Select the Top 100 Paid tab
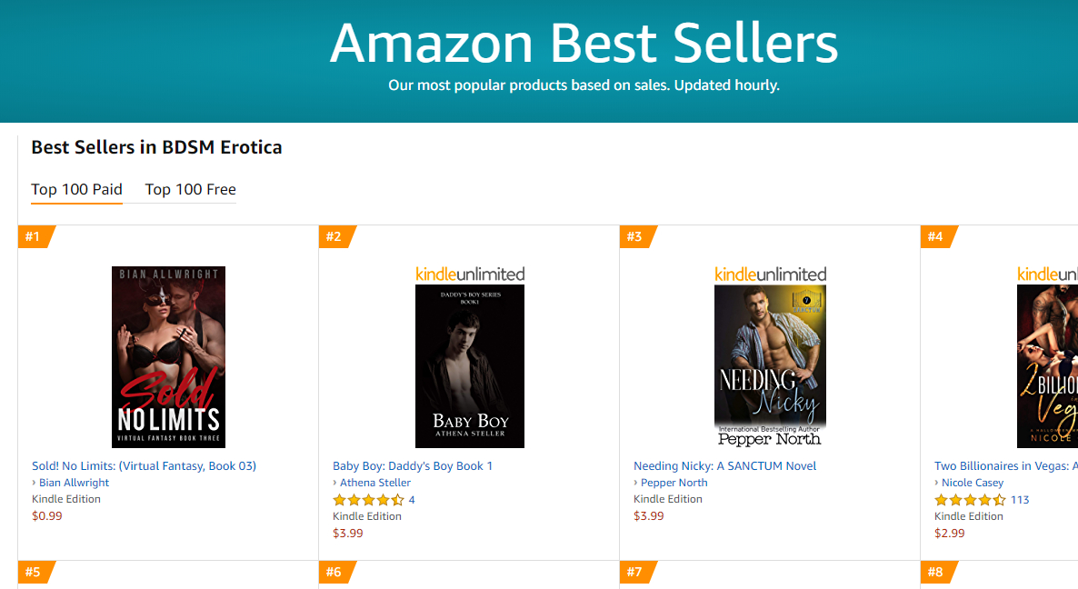This screenshot has height=589, width=1078. tap(77, 190)
